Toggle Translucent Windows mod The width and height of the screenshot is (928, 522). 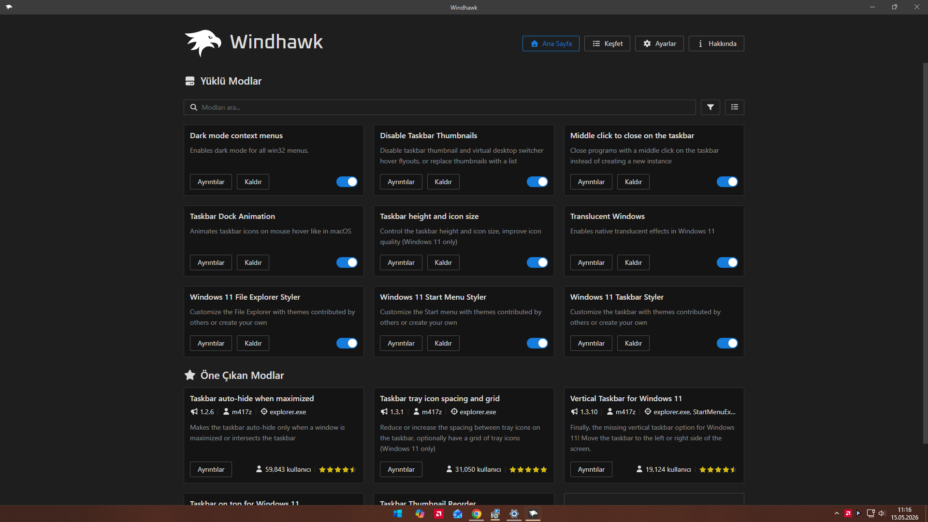point(727,262)
